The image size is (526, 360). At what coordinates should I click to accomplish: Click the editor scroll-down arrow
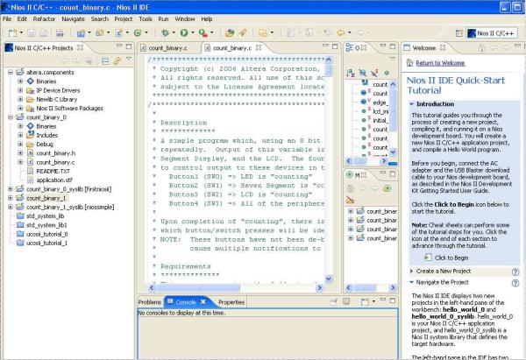(x=329, y=279)
